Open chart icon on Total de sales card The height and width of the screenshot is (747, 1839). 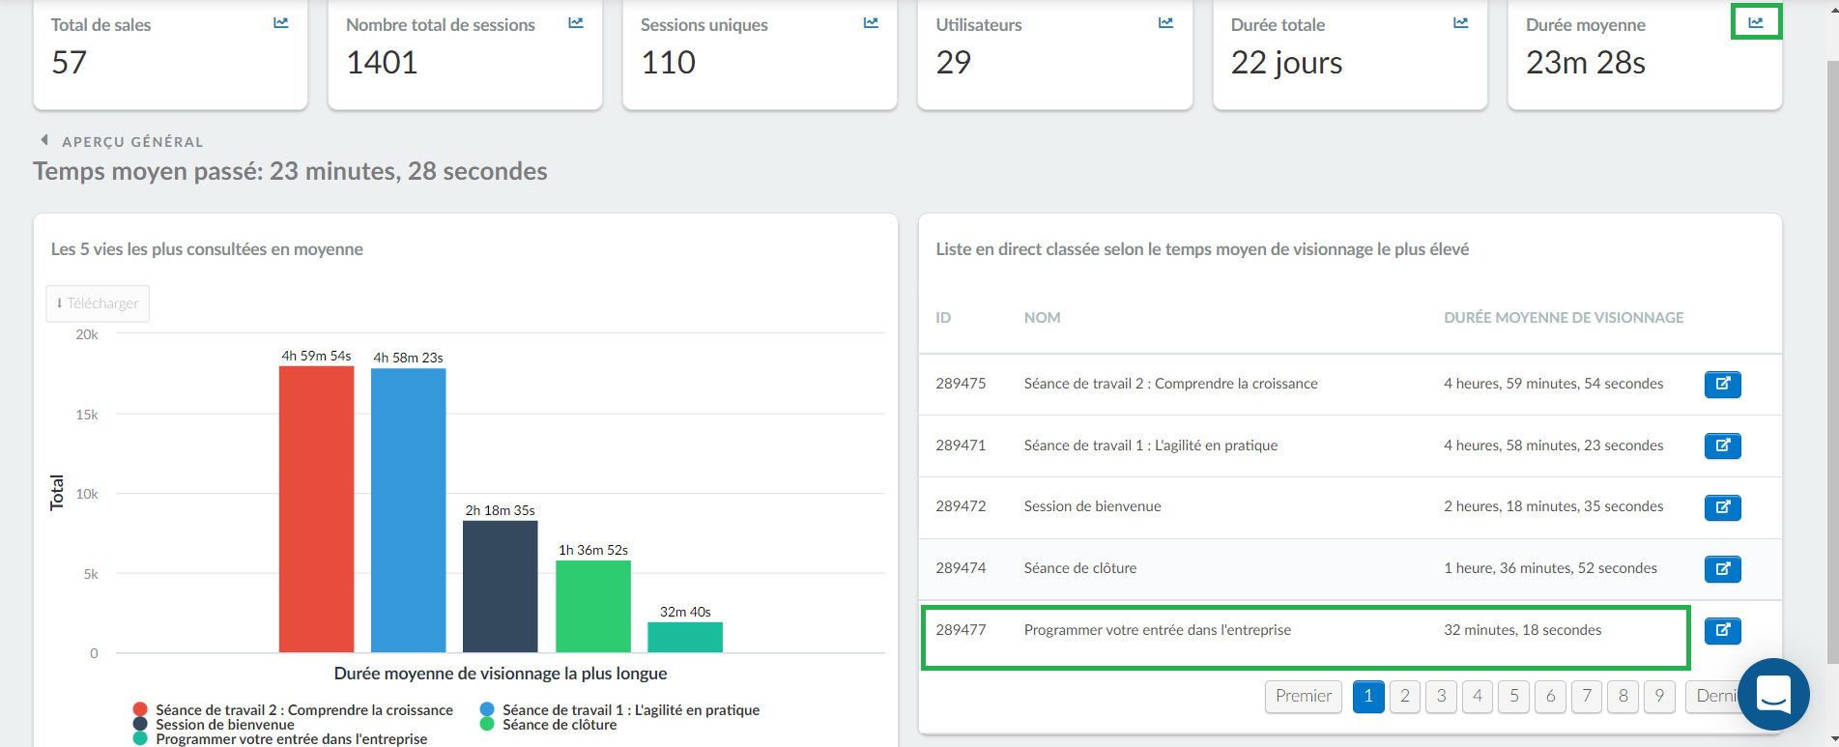tap(280, 23)
